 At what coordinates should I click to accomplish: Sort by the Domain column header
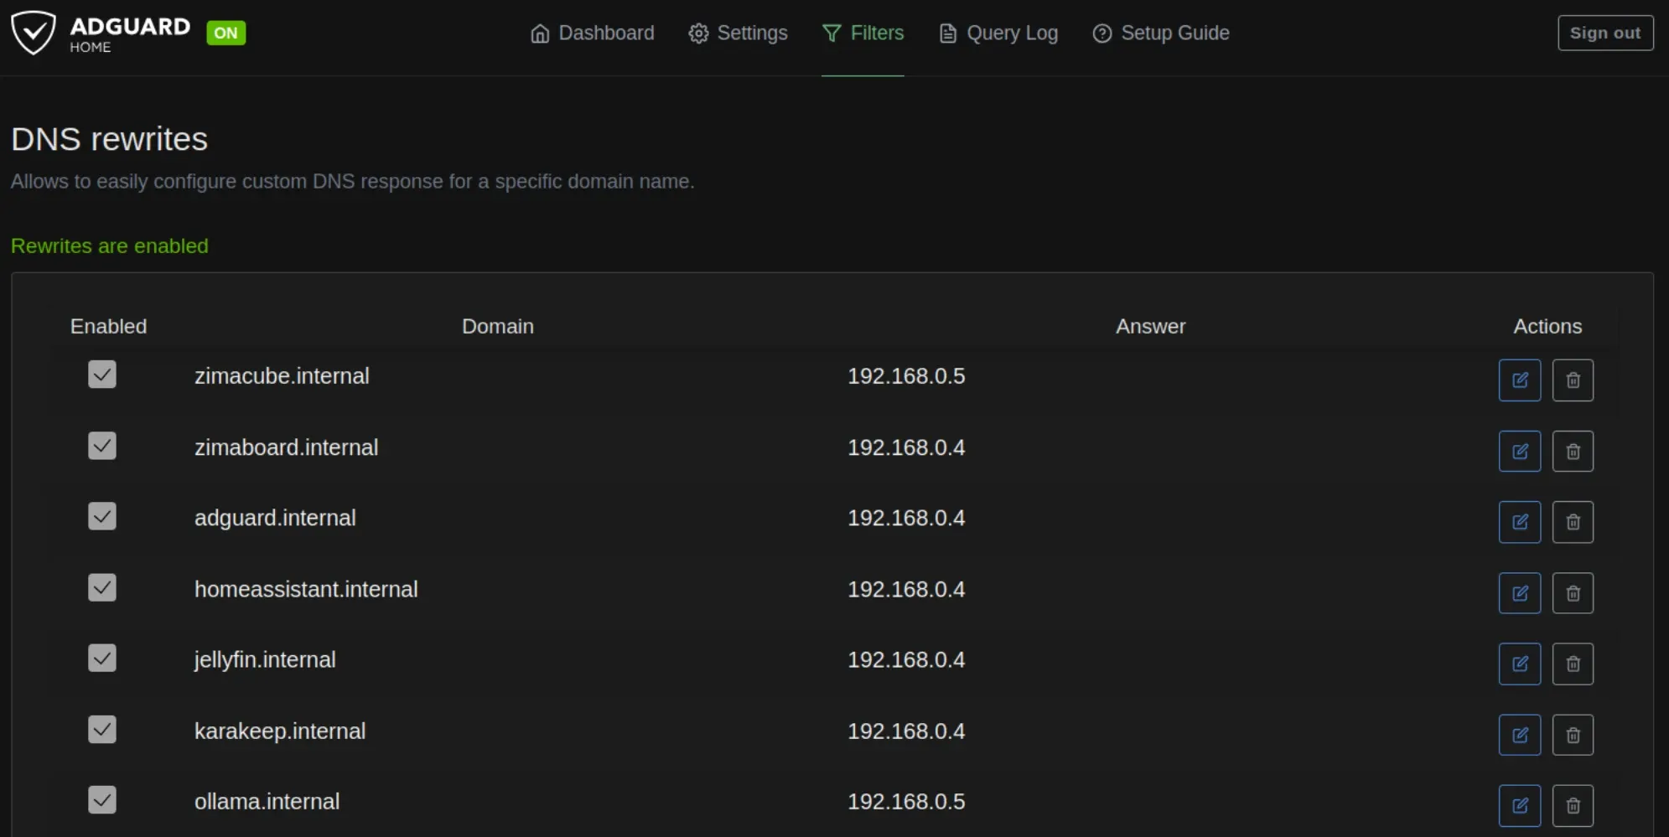(498, 326)
